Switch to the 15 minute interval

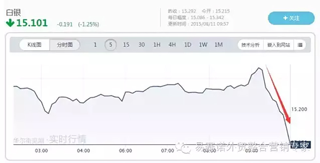[126, 45]
